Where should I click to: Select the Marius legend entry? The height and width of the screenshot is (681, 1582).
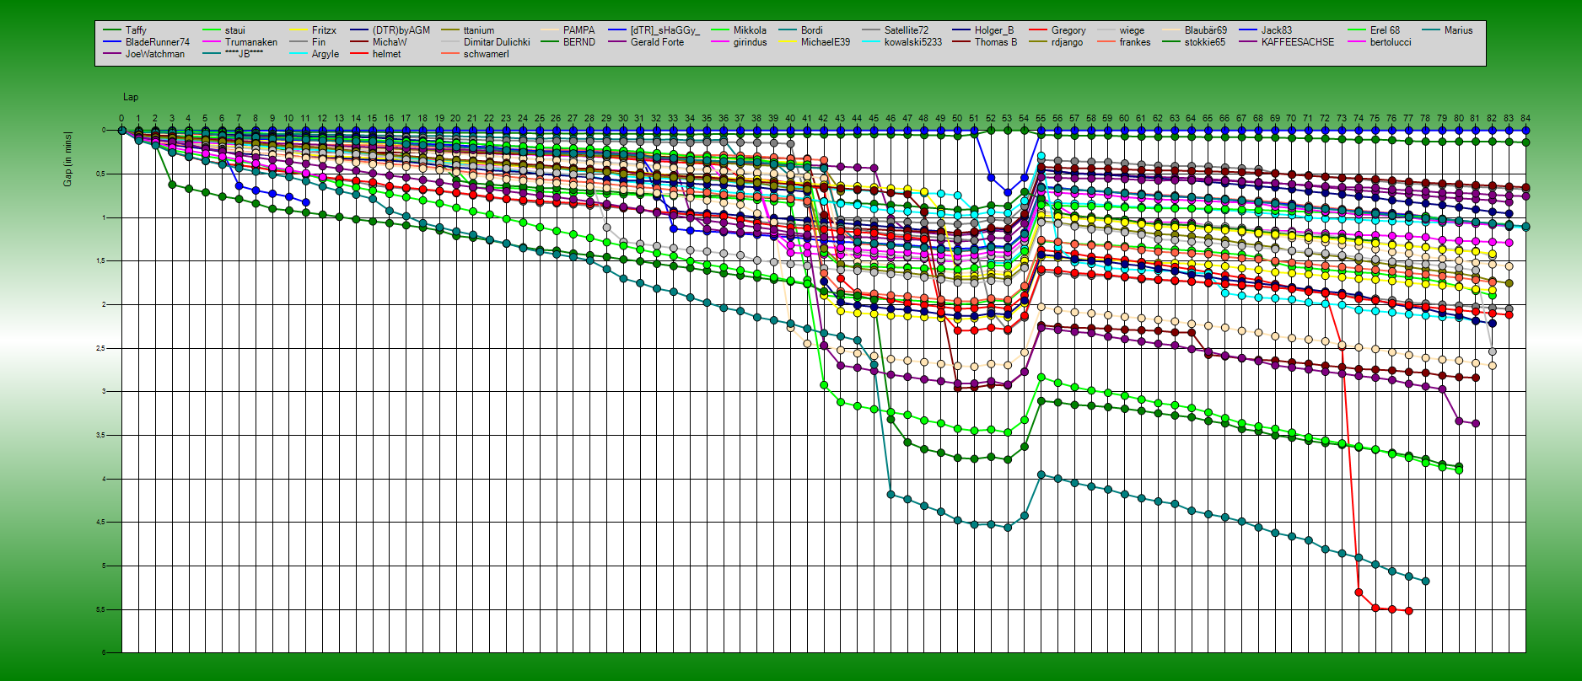(x=1458, y=30)
